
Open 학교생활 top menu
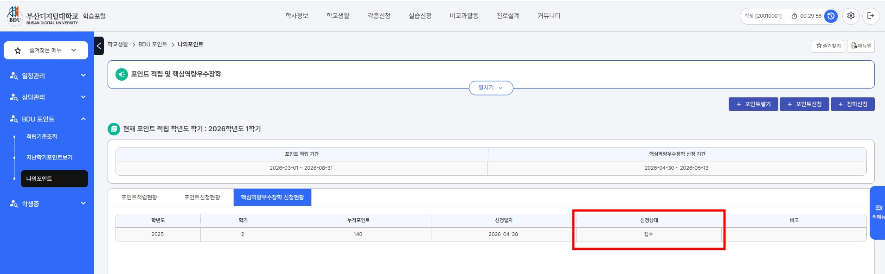[x=338, y=16]
